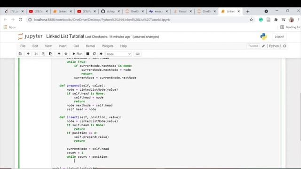Open the cell type Code dropdown

point(119,54)
